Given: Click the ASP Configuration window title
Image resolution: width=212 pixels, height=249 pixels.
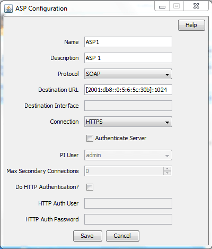Looking at the screenshot, I should [x=41, y=8].
